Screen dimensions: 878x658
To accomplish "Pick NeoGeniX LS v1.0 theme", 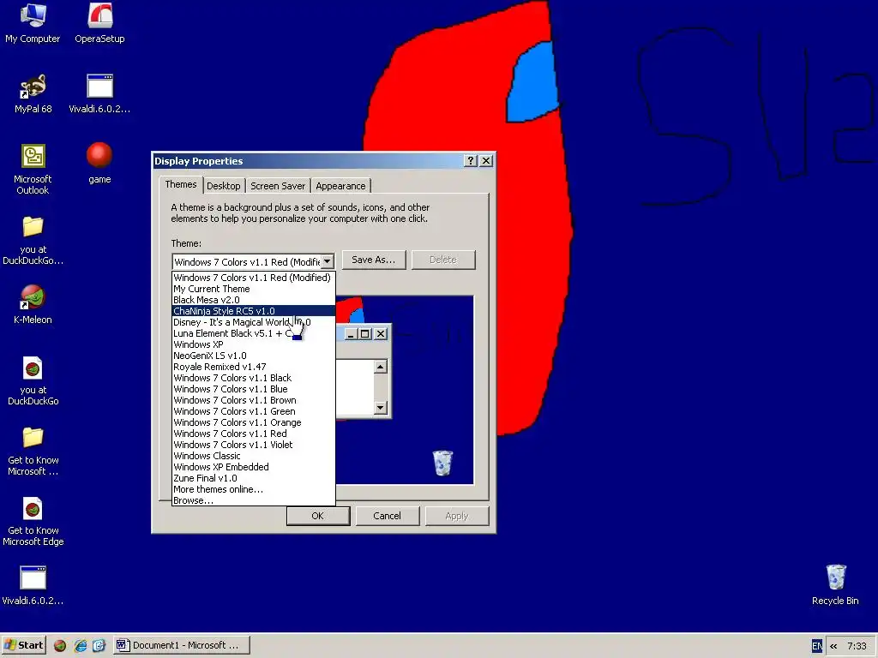I will point(254,356).
